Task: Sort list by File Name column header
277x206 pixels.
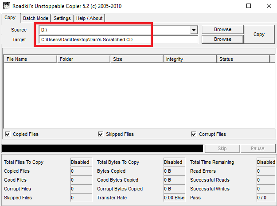Action: [x=30, y=59]
